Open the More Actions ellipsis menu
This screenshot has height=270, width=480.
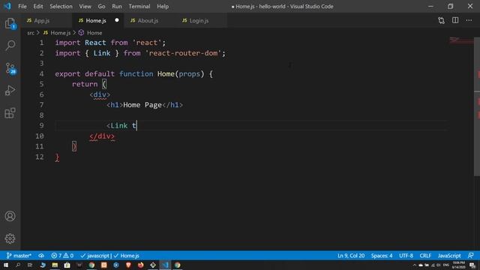point(469,20)
